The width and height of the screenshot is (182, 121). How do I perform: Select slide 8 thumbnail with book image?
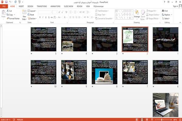click(x=104, y=72)
